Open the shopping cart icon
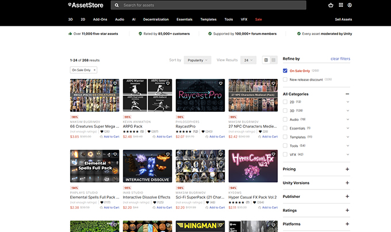391x232 pixels. (x=331, y=5)
